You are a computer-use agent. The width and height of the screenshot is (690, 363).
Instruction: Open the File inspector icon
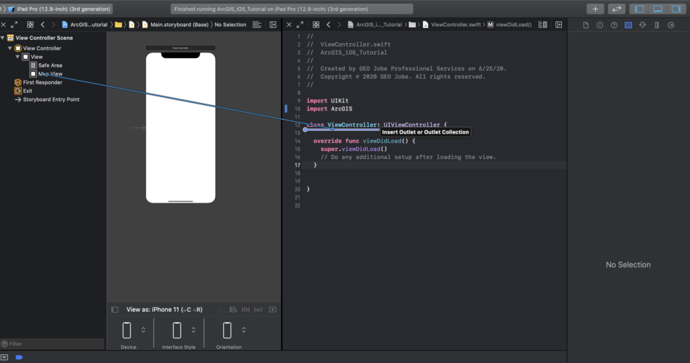[586, 25]
